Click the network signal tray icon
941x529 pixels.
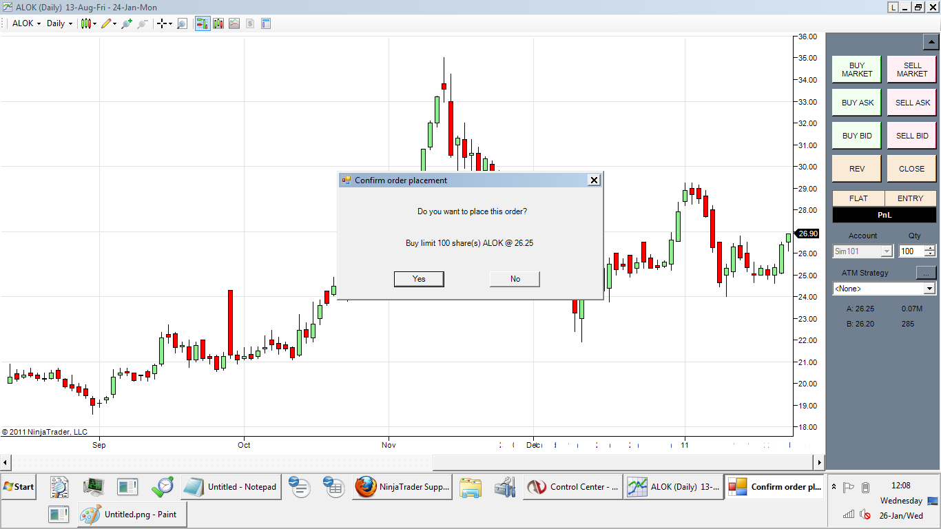[x=849, y=515]
